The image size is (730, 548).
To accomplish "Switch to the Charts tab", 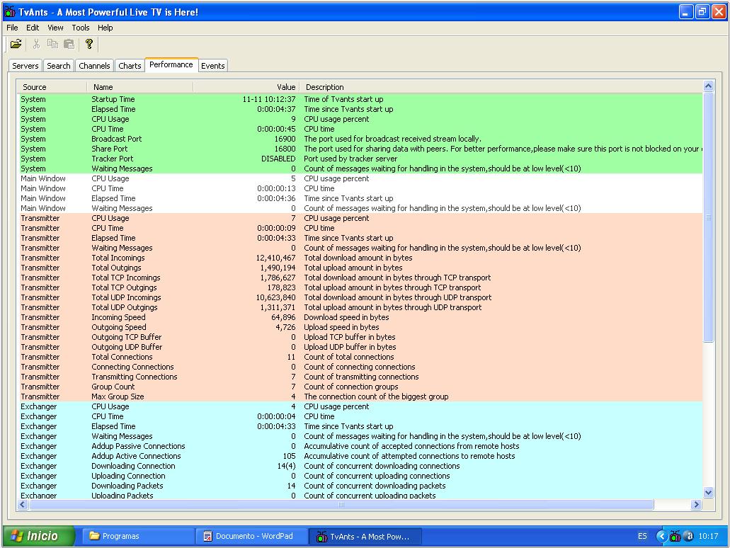I will 130,66.
